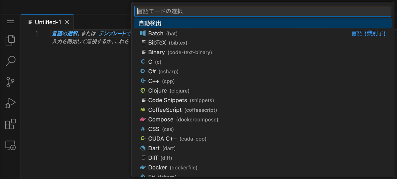Choose Binary (code-text-binary) language
397x179 pixels.
263,52
